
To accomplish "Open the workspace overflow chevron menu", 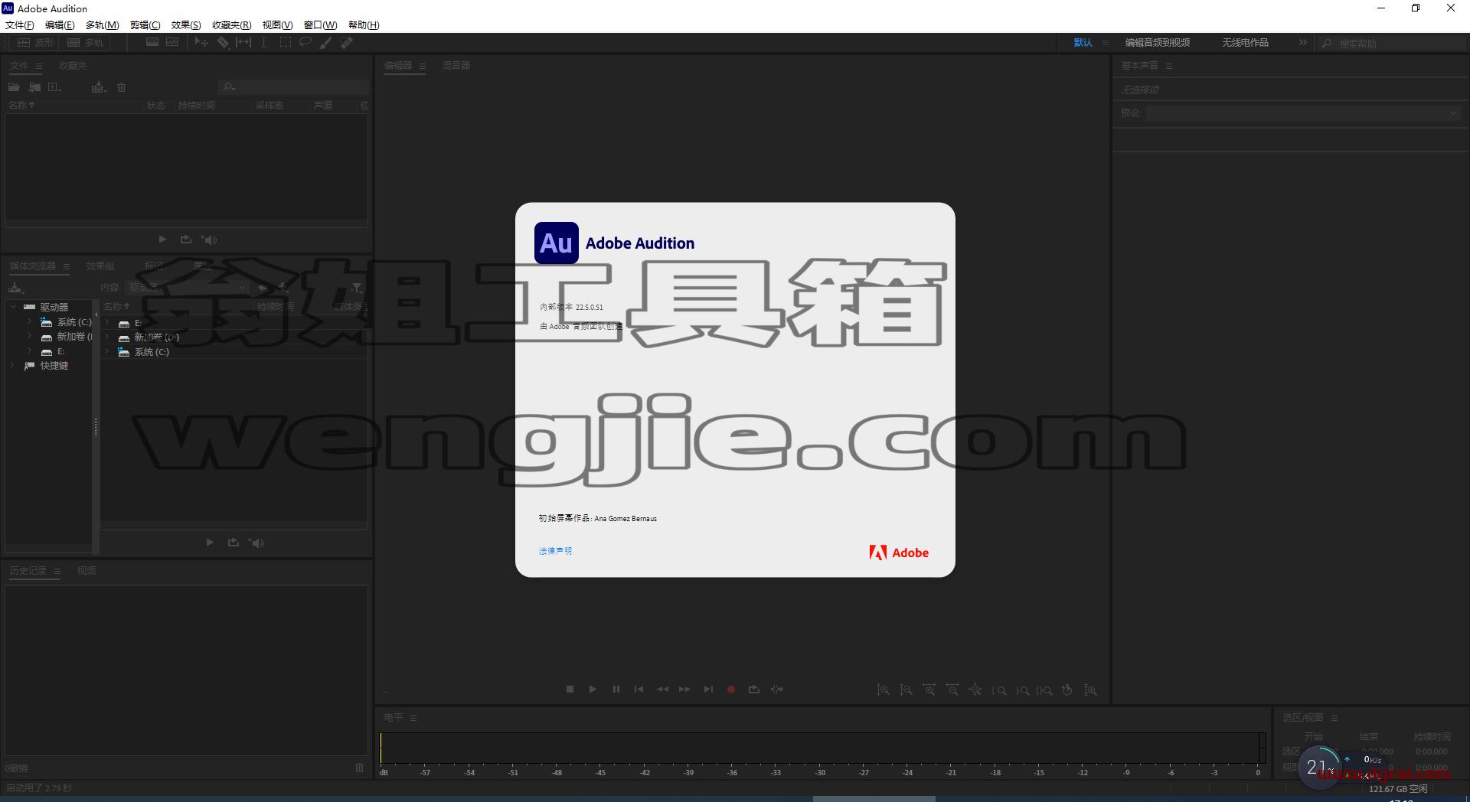I will point(1303,43).
